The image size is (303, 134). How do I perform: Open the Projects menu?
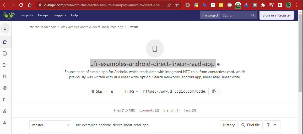pos(27,15)
